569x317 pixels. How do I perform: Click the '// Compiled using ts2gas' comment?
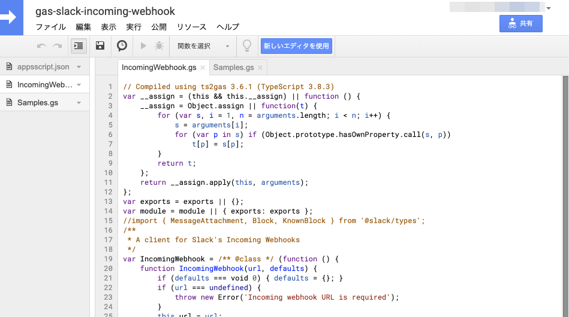pos(228,87)
